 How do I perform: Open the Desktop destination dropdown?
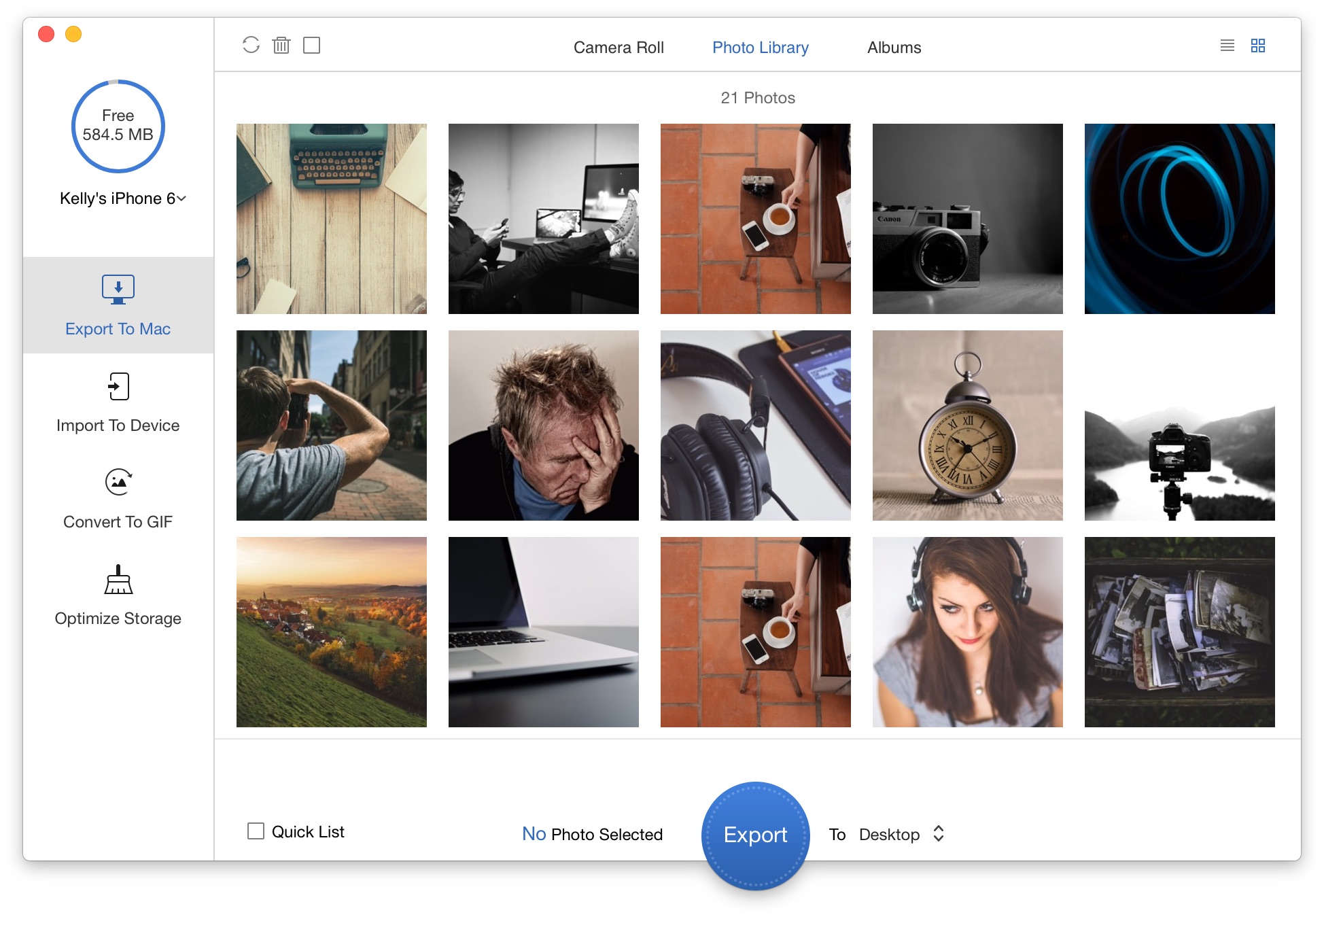tap(902, 834)
